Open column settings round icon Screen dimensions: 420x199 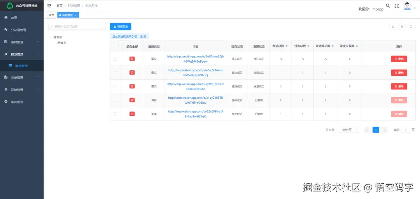point(402,26)
